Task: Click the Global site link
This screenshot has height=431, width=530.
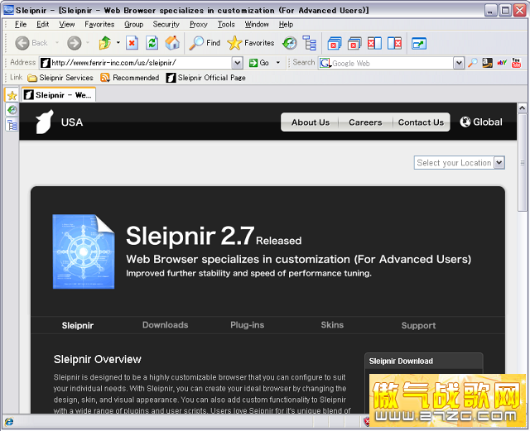Action: (x=481, y=122)
